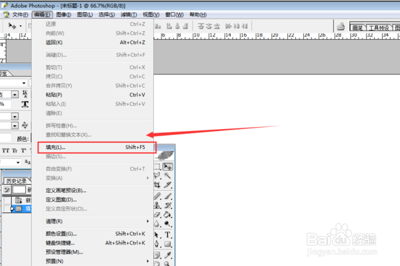Select the Paint Bucket tool
This screenshot has height=266, width=400.
click(167, 215)
